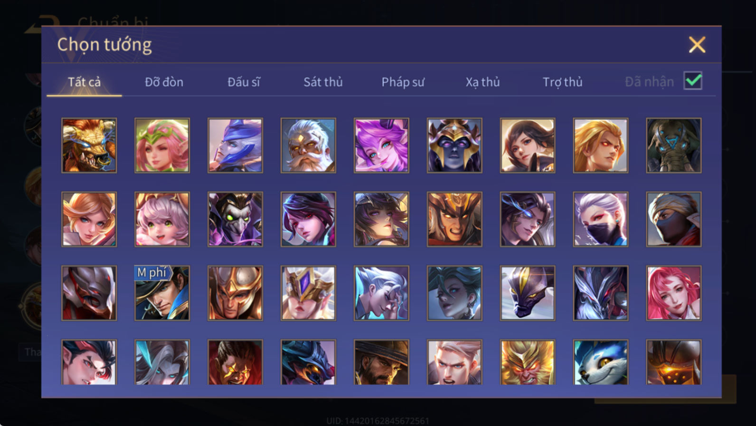Image resolution: width=756 pixels, height=426 pixels.
Task: Open the 'Đấu sĩ' tab
Action: 244,82
